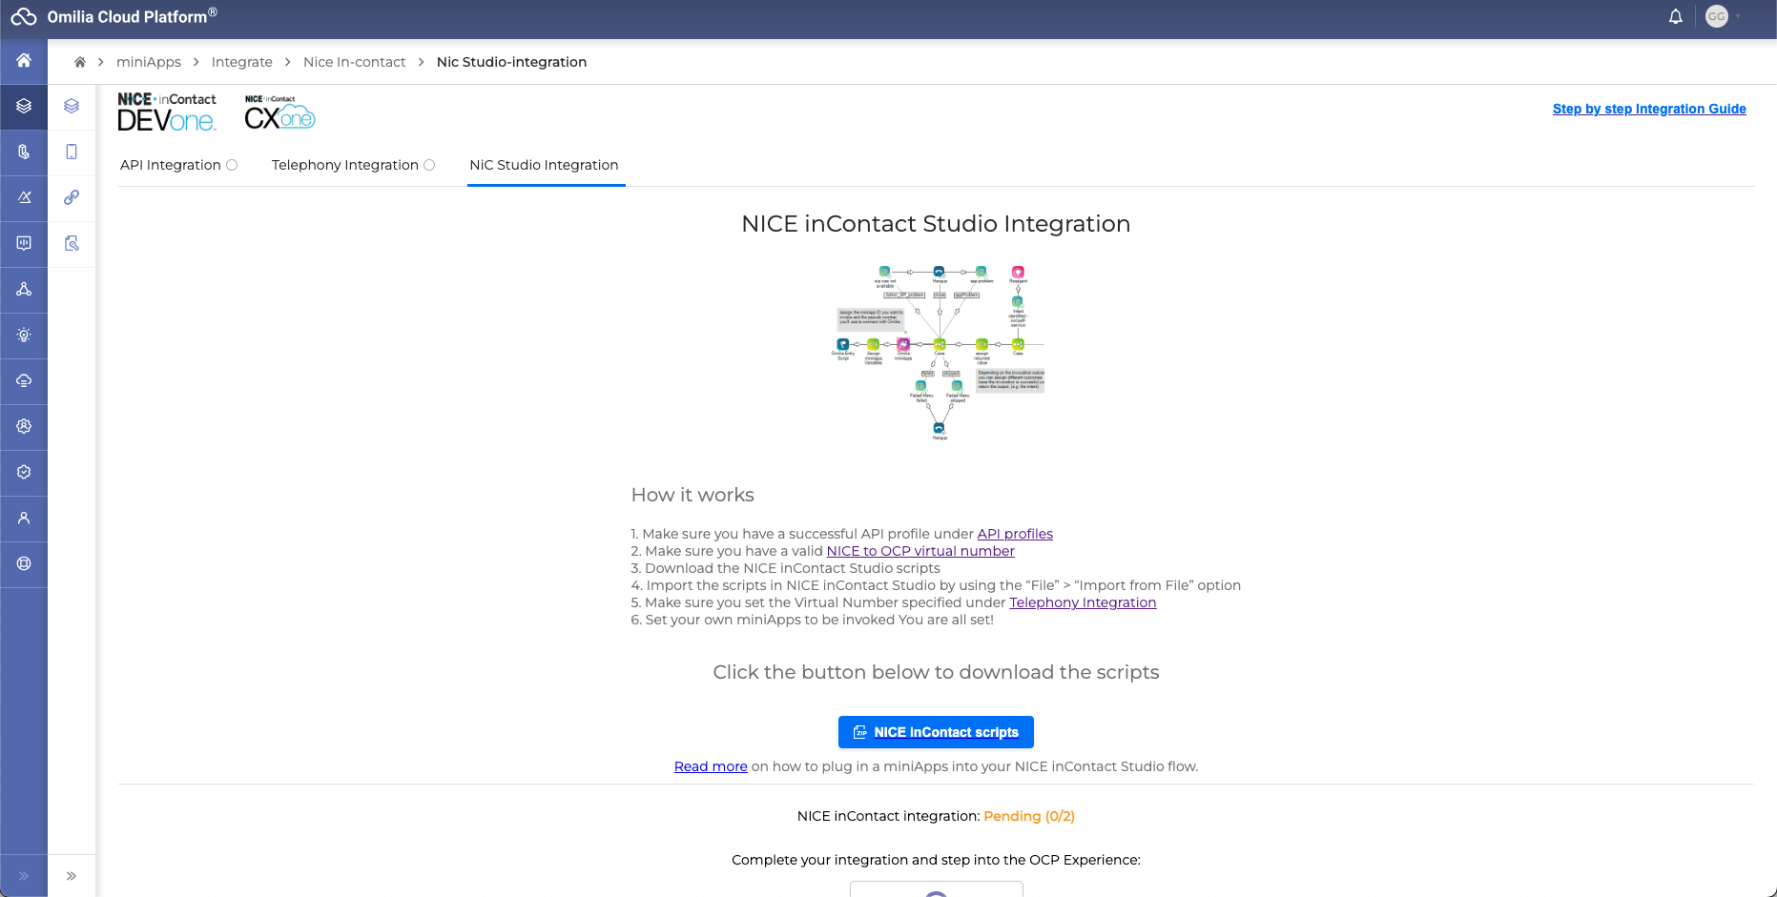This screenshot has height=897, width=1777.
Task: Click the lightbulb icon in left sidebar
Action: [x=24, y=336]
